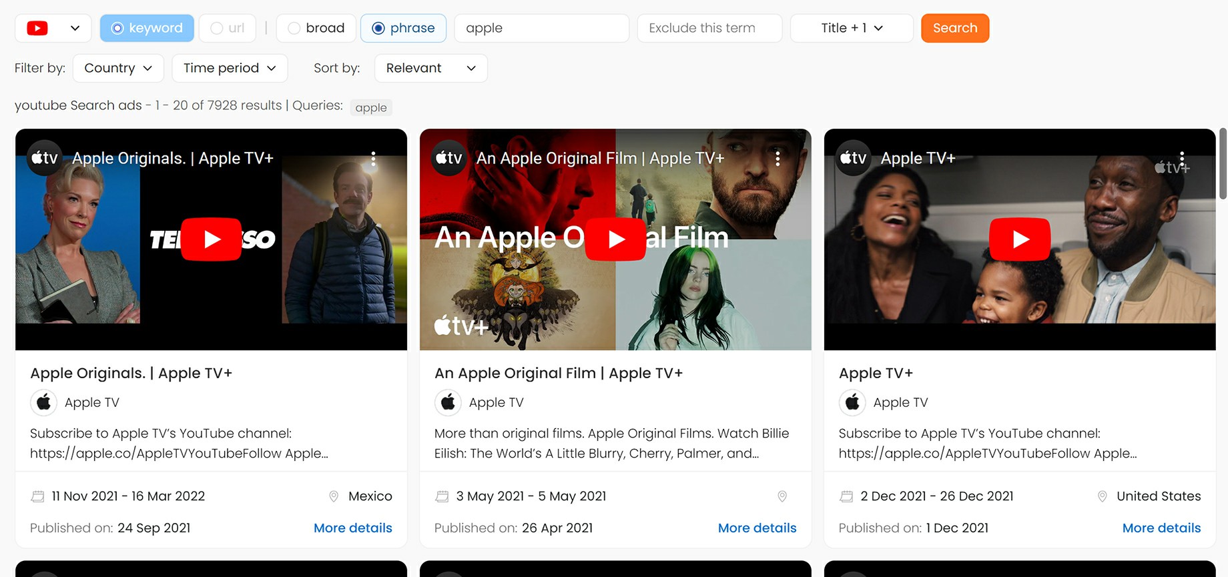Click the red YouTube logo icon
The height and width of the screenshot is (577, 1228).
coord(37,28)
